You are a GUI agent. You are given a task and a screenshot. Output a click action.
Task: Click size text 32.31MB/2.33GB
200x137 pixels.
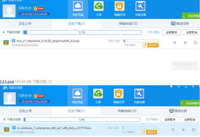23,132
